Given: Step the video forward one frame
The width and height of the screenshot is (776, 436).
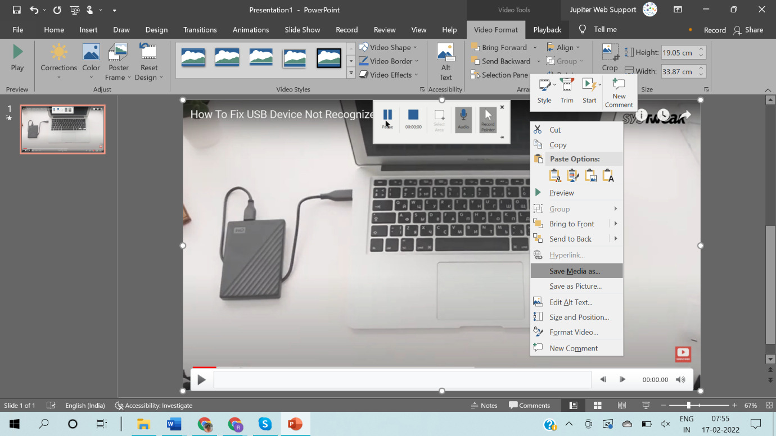Looking at the screenshot, I should [622, 379].
